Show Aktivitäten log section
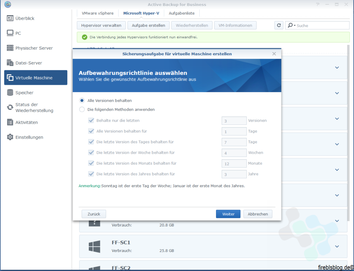The width and height of the screenshot is (354, 271). [x=36, y=122]
